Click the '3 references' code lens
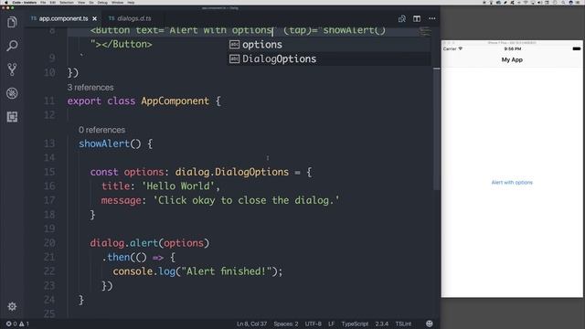Image resolution: width=585 pixels, height=329 pixels. pyautogui.click(x=90, y=88)
